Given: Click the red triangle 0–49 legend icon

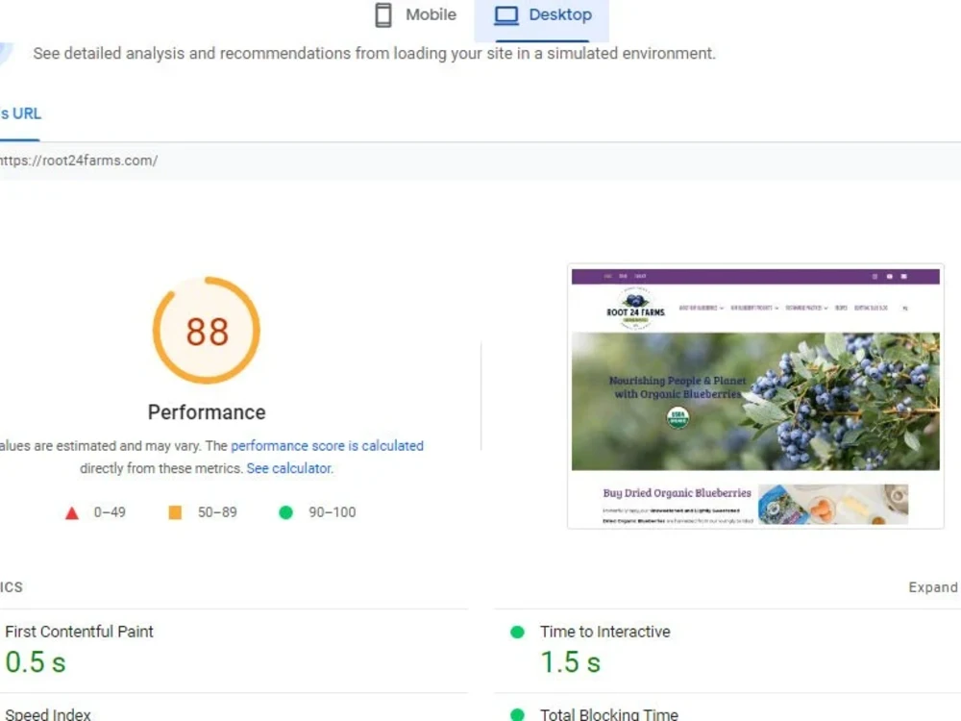Looking at the screenshot, I should [x=72, y=513].
